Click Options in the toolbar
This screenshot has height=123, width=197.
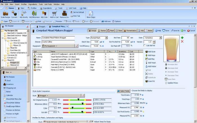point(116,21)
